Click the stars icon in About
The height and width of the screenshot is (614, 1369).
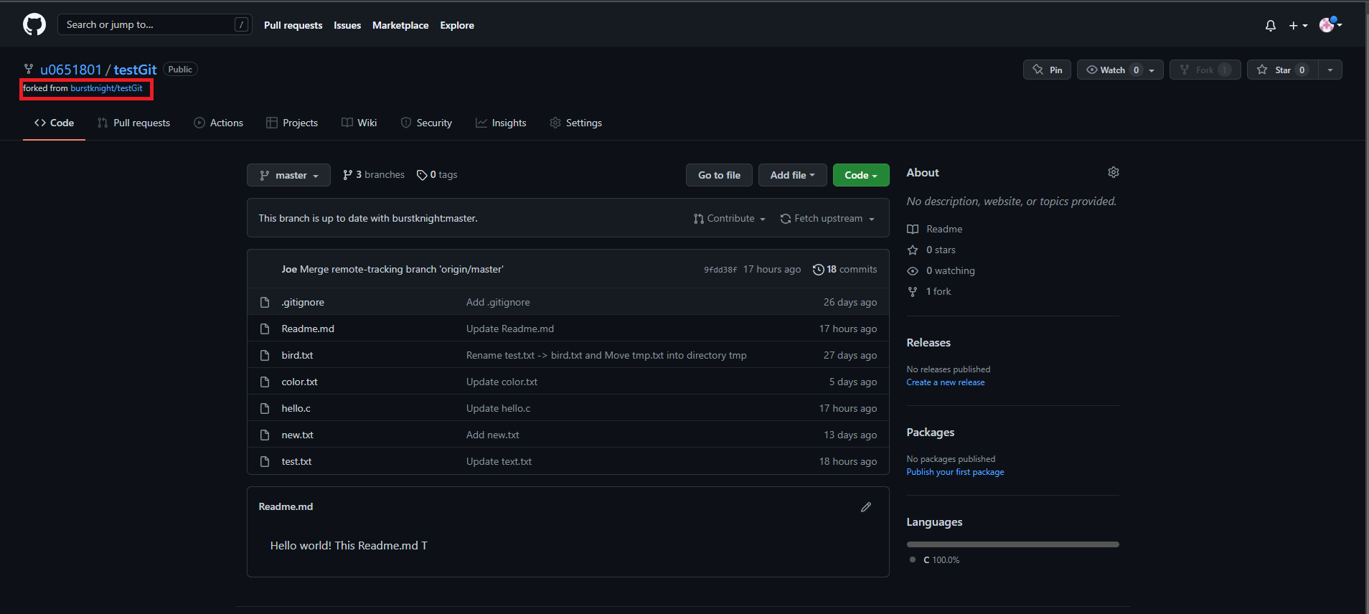point(913,250)
